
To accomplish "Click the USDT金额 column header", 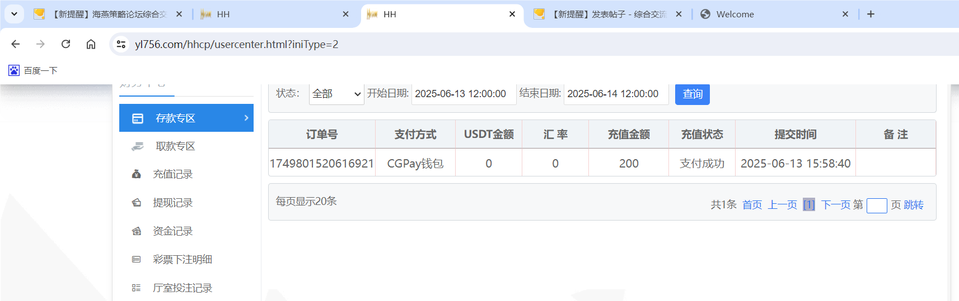I will click(x=489, y=135).
